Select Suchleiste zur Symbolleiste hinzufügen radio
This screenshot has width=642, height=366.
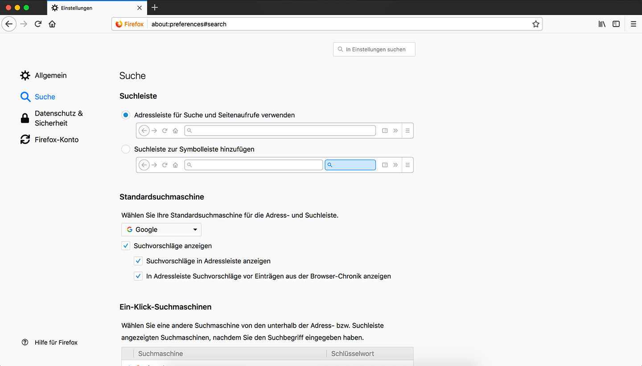coord(126,149)
